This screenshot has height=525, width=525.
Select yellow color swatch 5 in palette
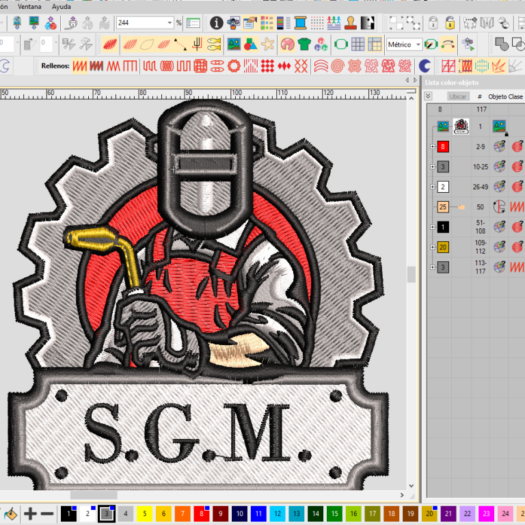[144, 513]
